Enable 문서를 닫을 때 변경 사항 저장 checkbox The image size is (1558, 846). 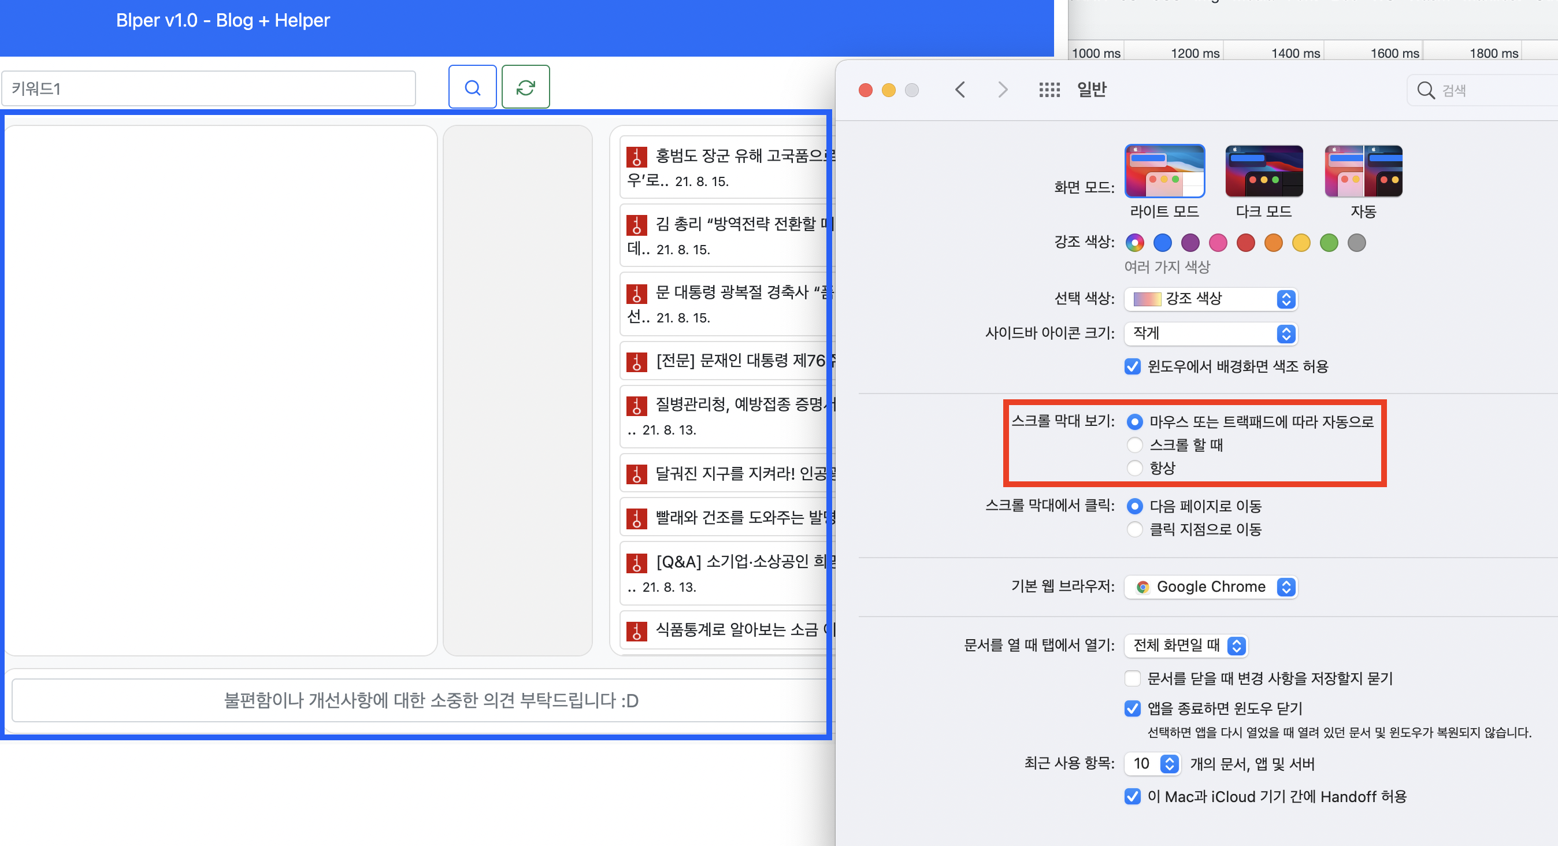tap(1132, 678)
